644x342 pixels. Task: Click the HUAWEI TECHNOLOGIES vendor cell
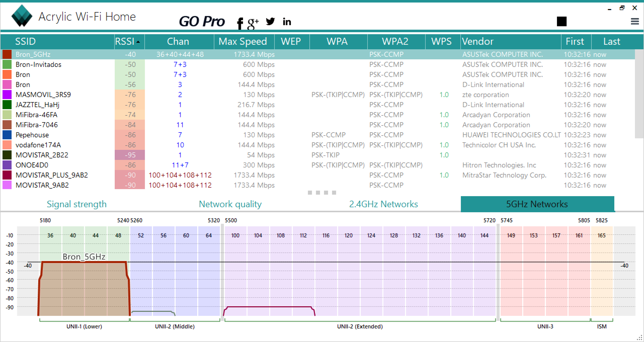pyautogui.click(x=512, y=135)
